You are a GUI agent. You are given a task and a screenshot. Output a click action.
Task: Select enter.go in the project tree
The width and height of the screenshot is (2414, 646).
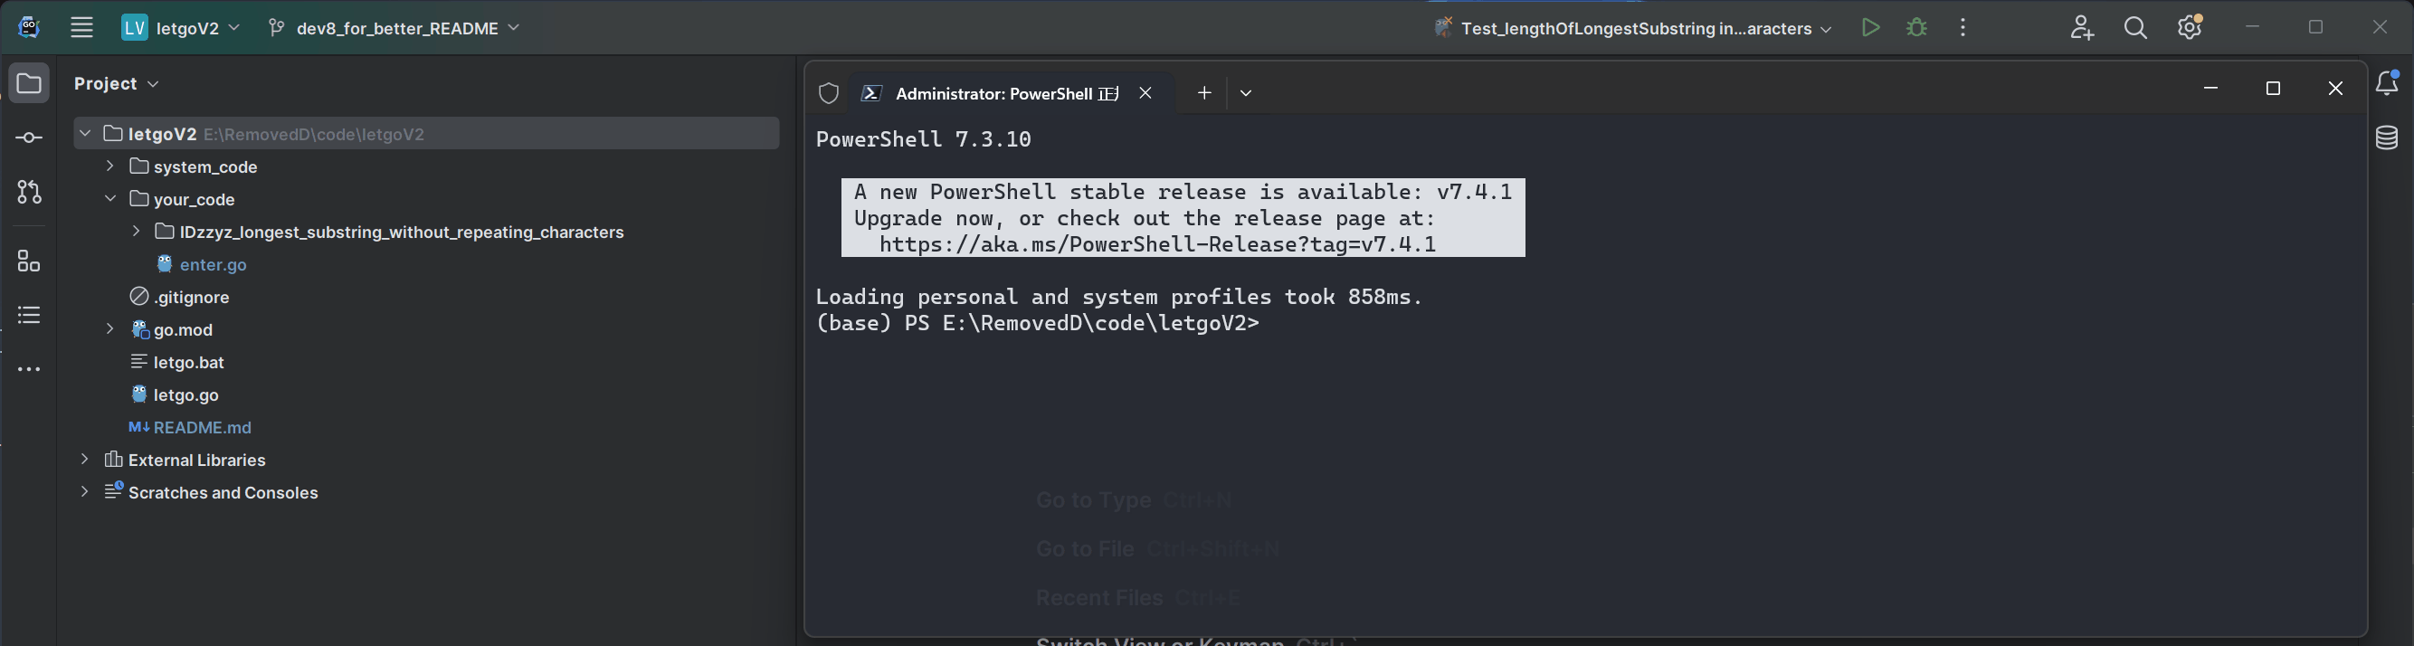point(213,264)
